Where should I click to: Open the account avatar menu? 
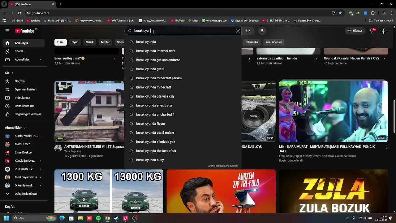click(383, 31)
